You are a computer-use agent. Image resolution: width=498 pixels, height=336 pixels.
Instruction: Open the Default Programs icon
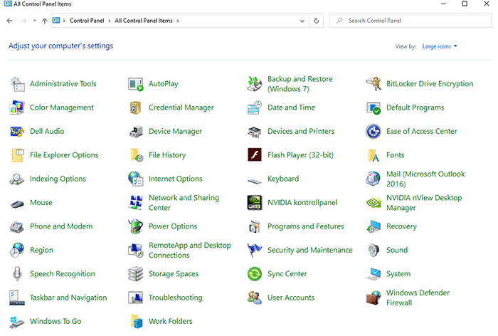[x=373, y=107]
